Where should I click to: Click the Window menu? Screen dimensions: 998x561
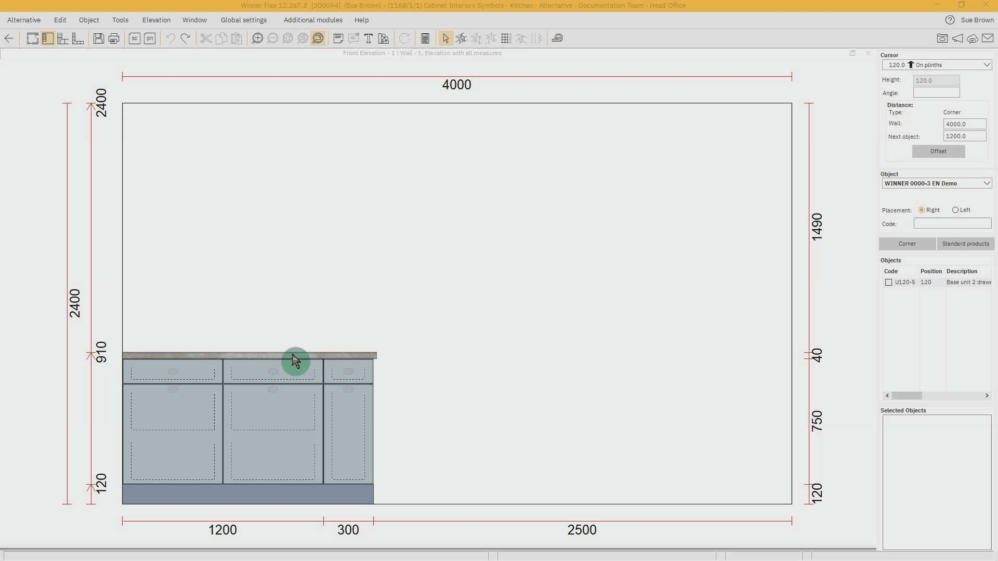pos(195,19)
